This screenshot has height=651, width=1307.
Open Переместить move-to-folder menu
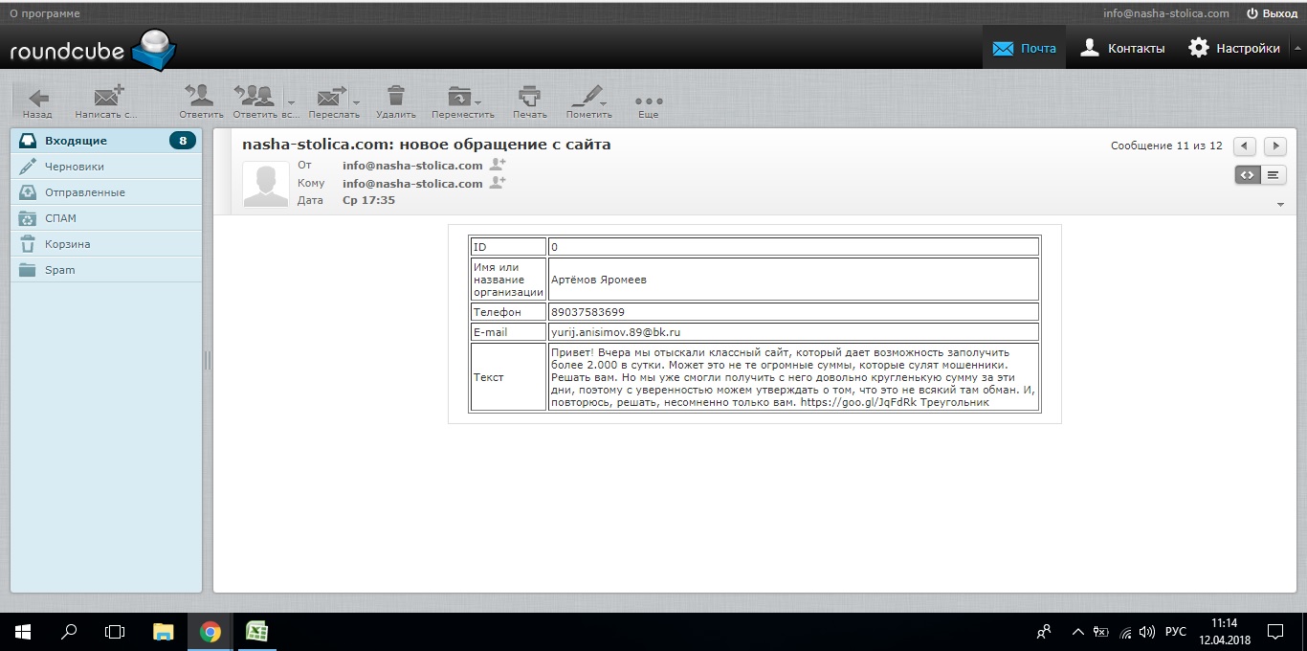point(463,101)
